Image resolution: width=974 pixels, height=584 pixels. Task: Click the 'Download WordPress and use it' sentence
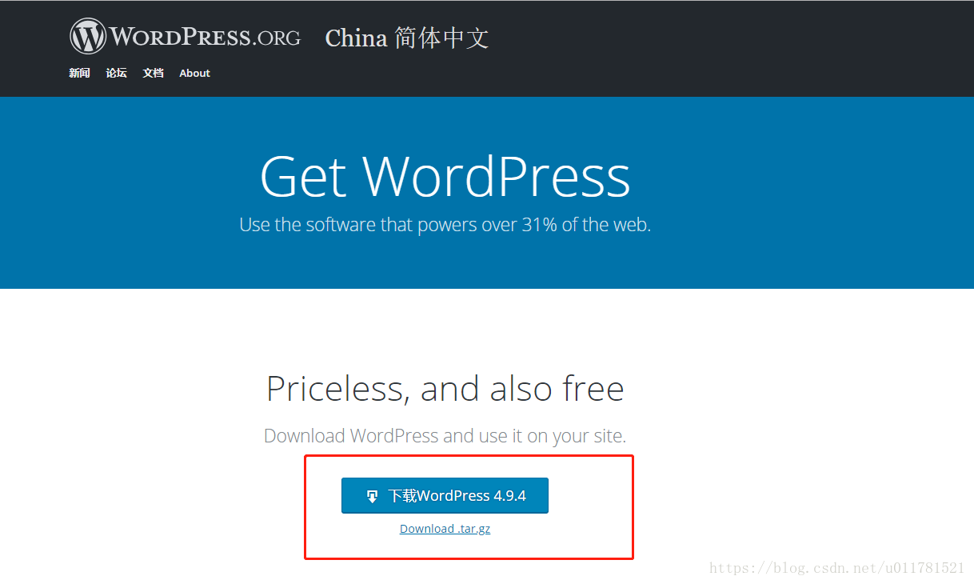pos(445,436)
